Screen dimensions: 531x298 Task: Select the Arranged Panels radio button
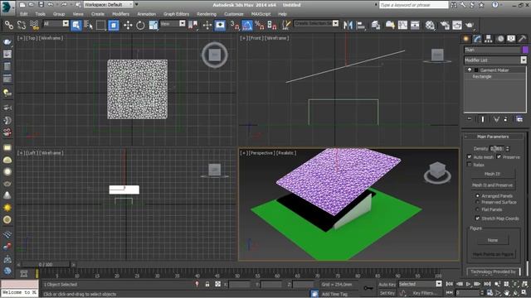[478, 195]
